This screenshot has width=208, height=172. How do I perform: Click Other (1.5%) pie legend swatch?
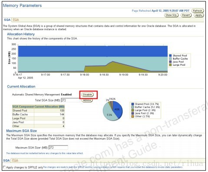click(x=132, y=116)
